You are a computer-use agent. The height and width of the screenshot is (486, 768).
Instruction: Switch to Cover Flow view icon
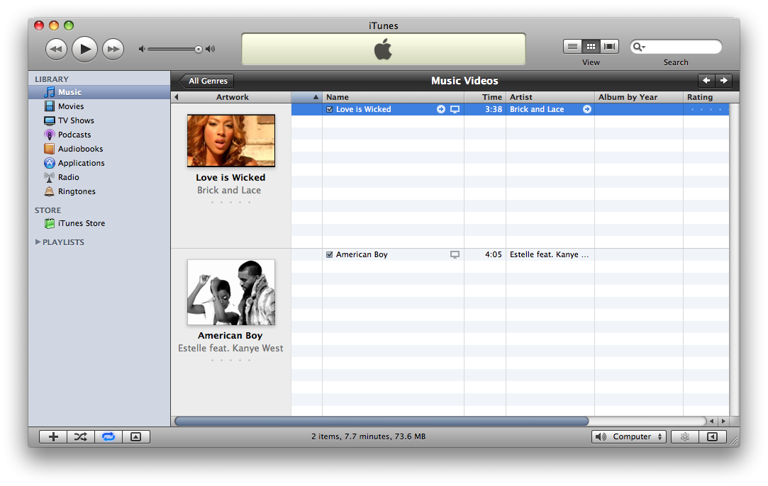click(x=609, y=47)
